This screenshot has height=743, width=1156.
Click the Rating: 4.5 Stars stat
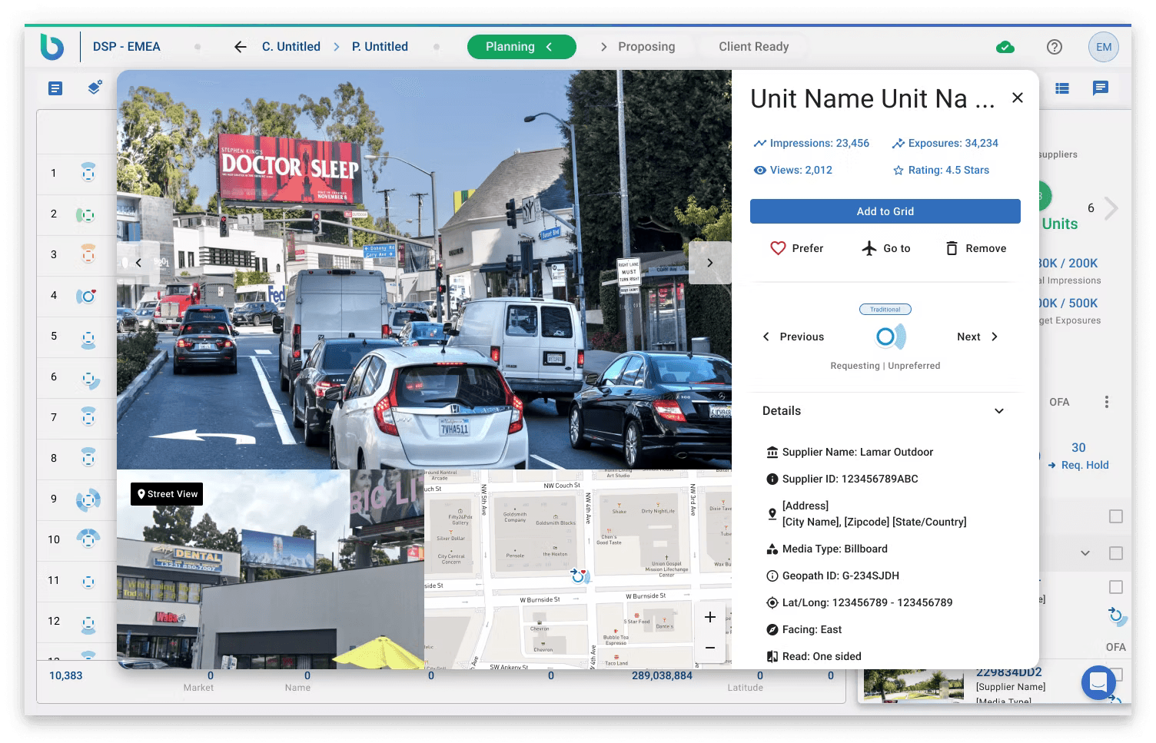(941, 170)
